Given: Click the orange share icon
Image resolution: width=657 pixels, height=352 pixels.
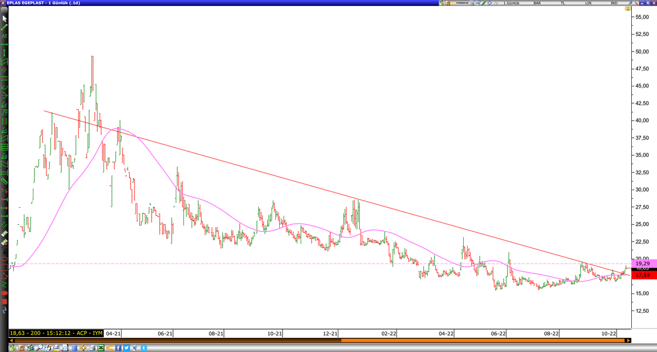Looking at the screenshot, I should coord(109,348).
